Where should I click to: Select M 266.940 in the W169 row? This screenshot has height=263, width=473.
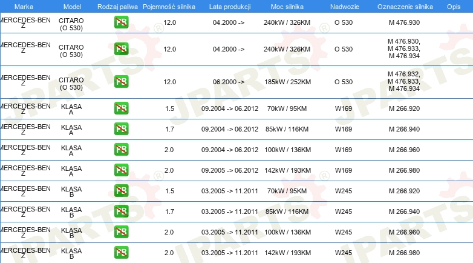(404, 129)
